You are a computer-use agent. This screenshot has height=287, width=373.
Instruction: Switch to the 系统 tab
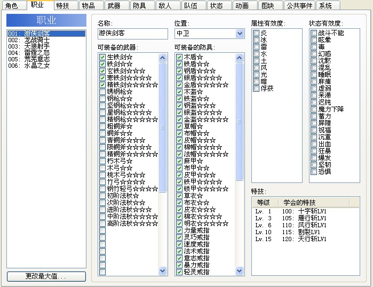click(x=328, y=5)
